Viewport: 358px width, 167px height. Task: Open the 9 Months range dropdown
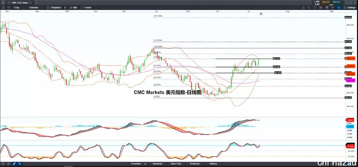click(x=36, y=8)
